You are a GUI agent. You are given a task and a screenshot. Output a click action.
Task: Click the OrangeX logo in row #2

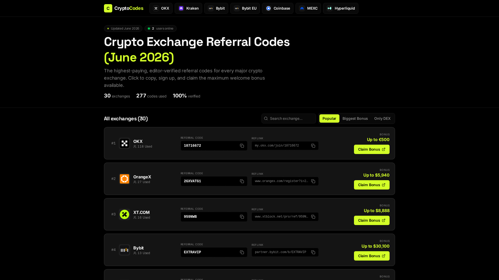[124, 179]
